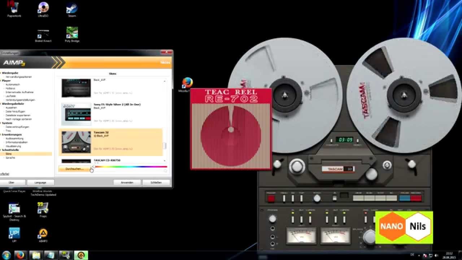Toggle the middle switch above the right VU meter

click(336, 219)
